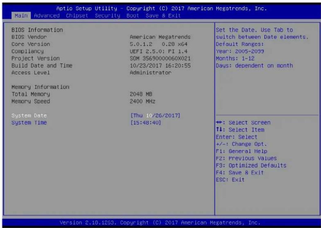
Task: Click the F4: Save & Exit hint
Action: click(x=240, y=172)
